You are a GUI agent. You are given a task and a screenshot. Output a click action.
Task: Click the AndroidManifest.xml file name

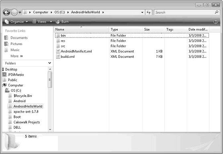[76, 51]
